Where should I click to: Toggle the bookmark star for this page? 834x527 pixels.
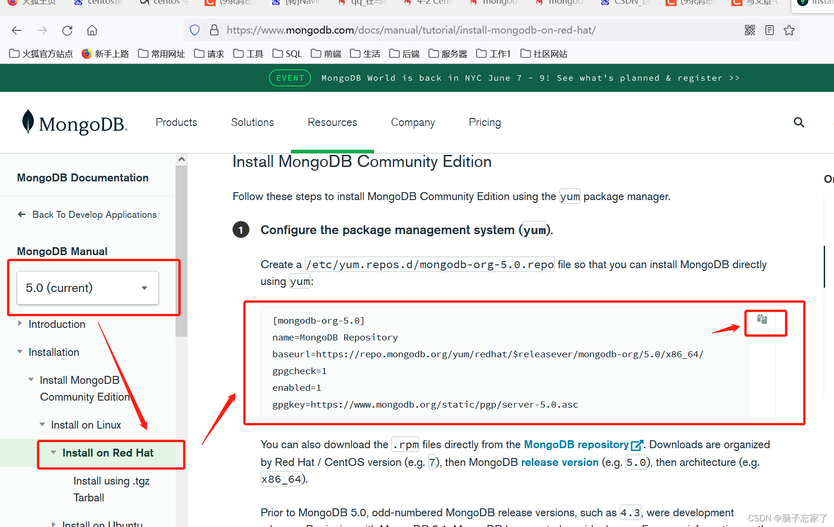coord(789,30)
